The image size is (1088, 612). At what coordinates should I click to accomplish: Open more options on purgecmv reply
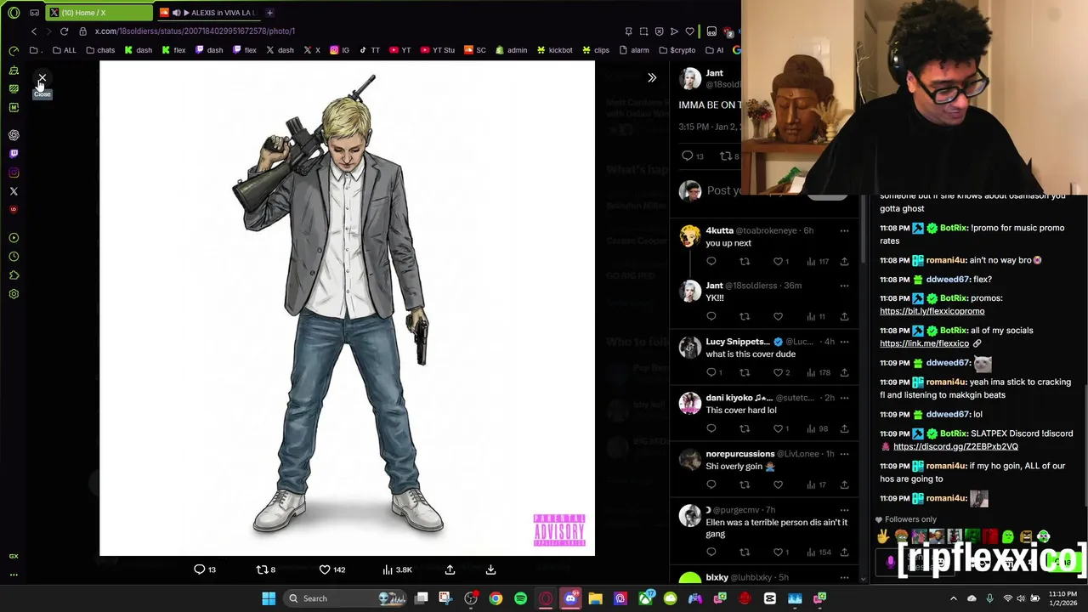click(x=844, y=510)
